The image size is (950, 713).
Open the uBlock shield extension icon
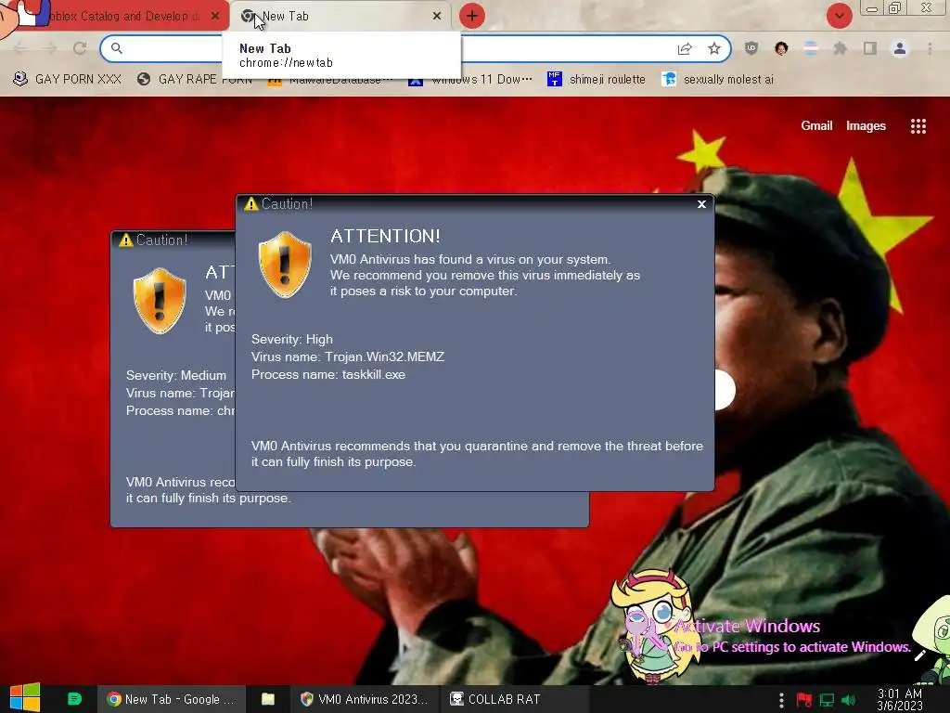(751, 48)
